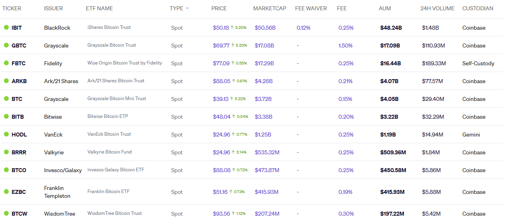Open iShares Bitcoin Trust ETF name
The width and height of the screenshot is (510, 220).
click(109, 27)
